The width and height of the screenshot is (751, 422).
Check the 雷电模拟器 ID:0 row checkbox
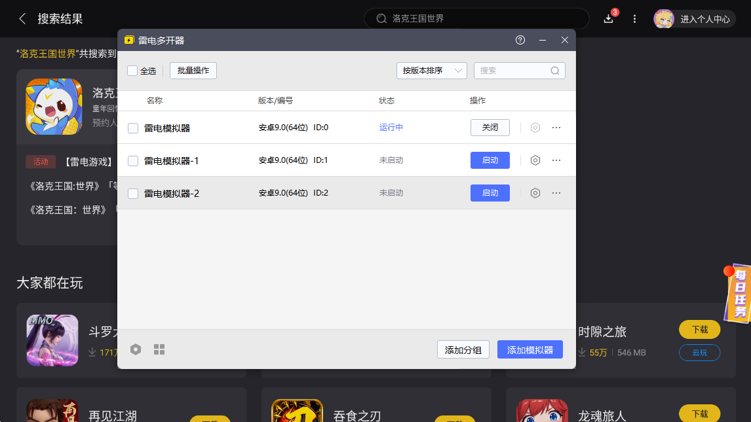pos(133,128)
